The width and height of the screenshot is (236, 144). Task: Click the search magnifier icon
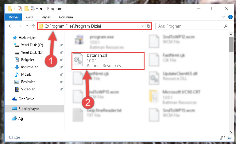point(226,26)
